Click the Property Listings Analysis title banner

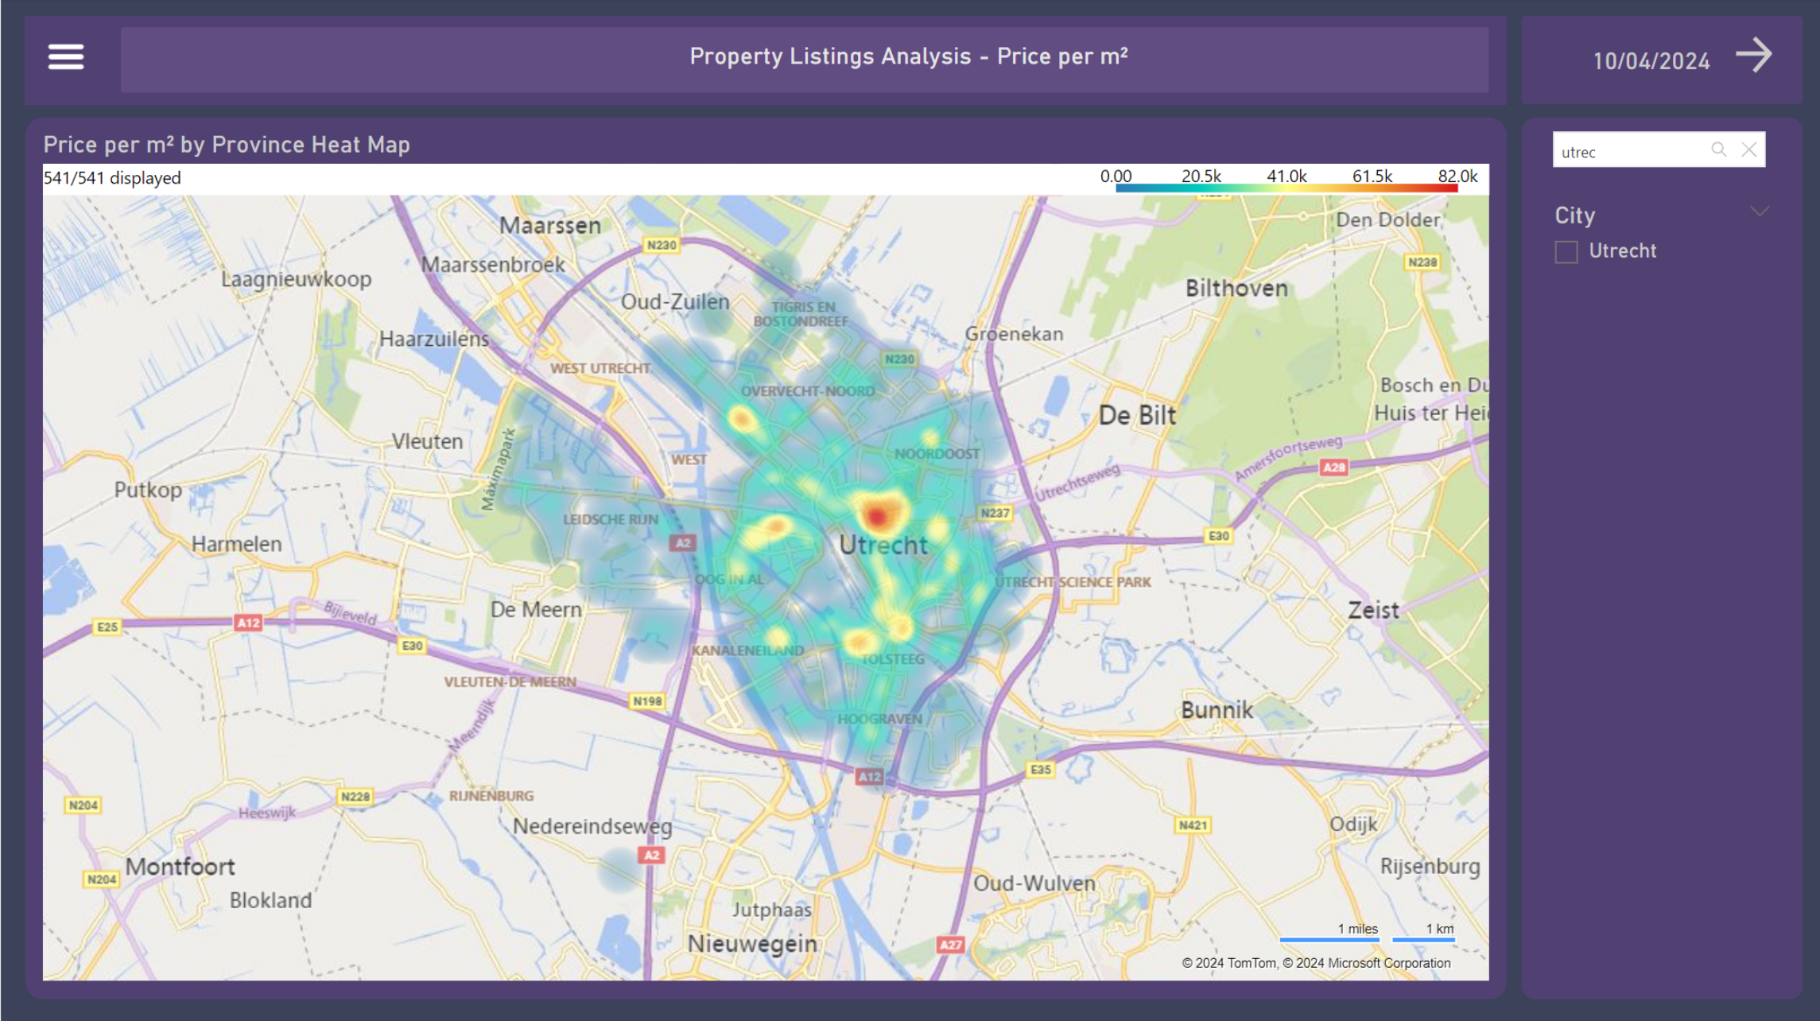[805, 60]
